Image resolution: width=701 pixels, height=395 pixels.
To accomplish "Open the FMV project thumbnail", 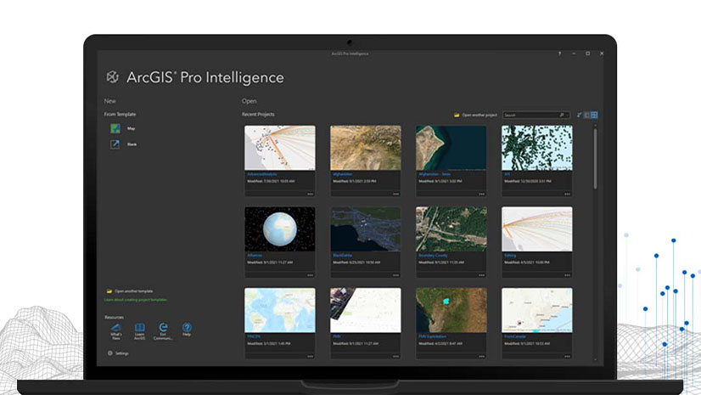I will [366, 310].
